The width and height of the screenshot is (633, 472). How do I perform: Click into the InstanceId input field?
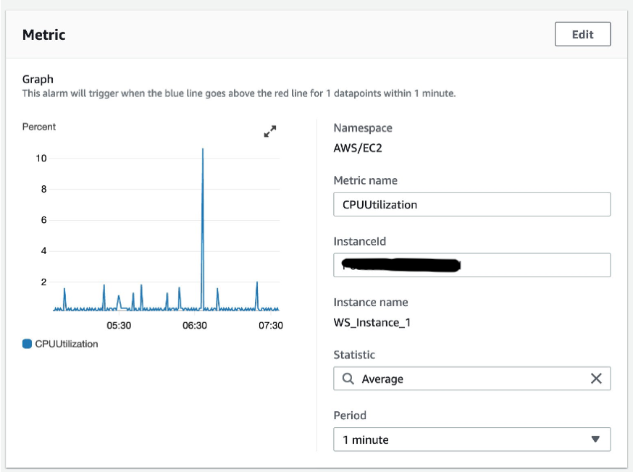tap(471, 265)
